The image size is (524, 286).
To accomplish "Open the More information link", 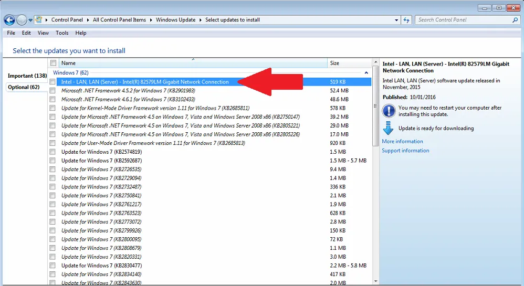I will pyautogui.click(x=402, y=141).
